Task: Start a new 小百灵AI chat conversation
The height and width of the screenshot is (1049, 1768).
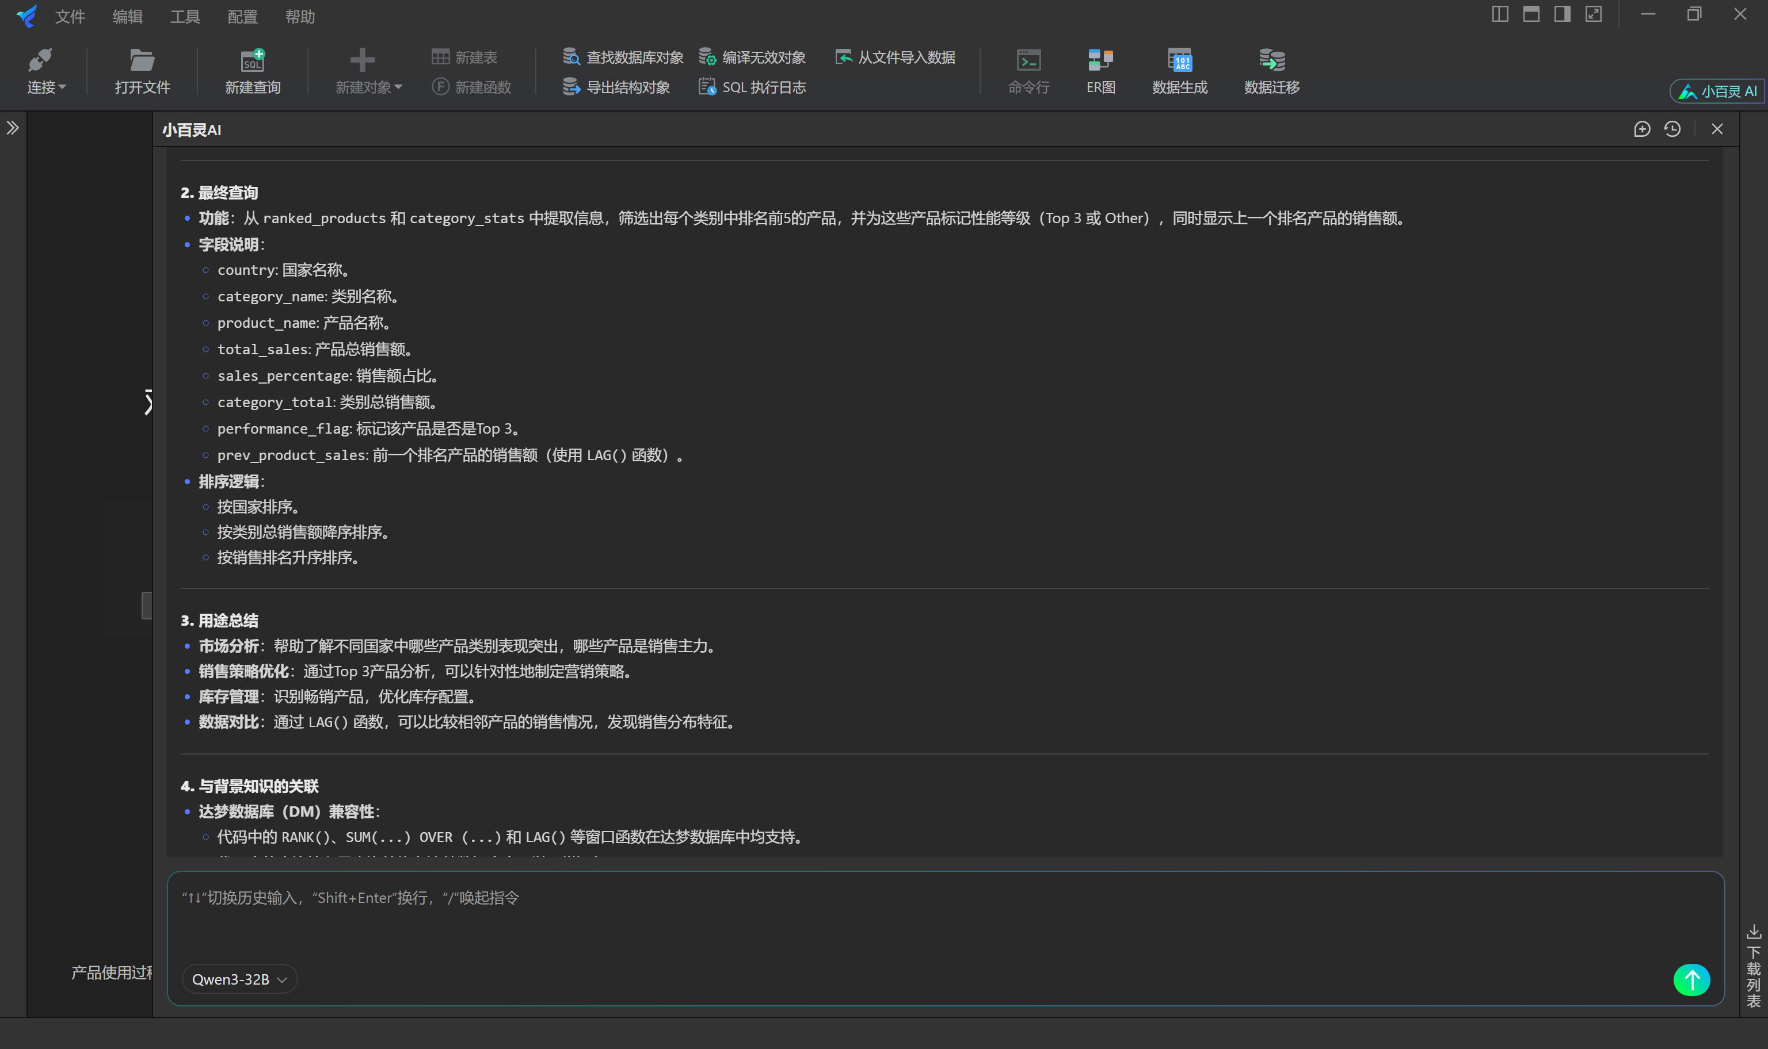Action: (1642, 129)
